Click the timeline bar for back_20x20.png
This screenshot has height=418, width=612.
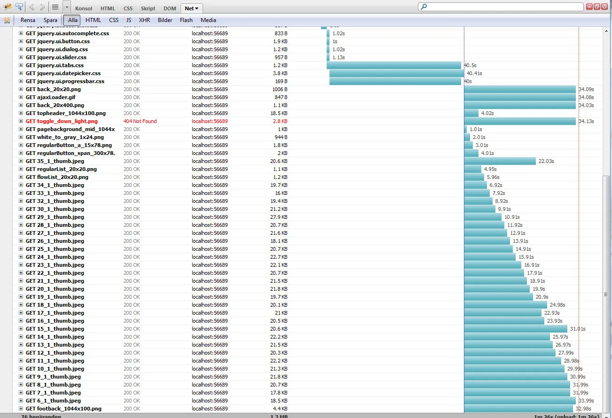[520, 89]
